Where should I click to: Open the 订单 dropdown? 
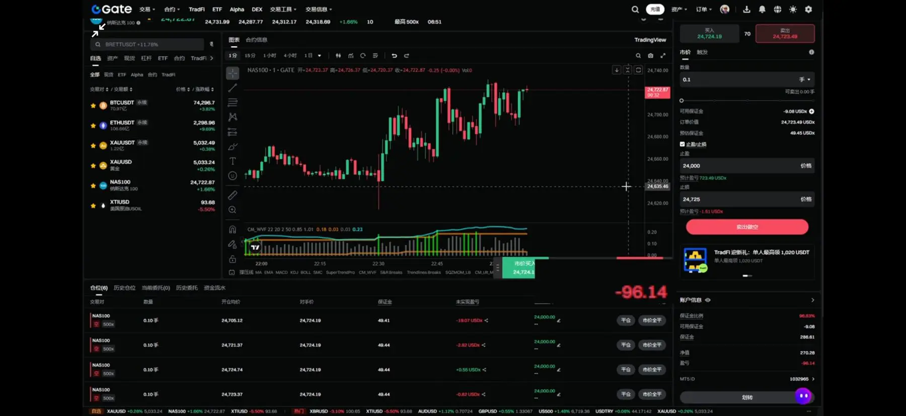point(704,9)
